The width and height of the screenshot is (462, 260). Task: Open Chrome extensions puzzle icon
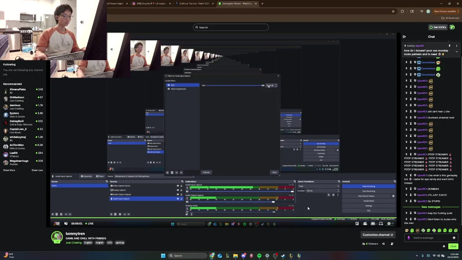point(402,11)
